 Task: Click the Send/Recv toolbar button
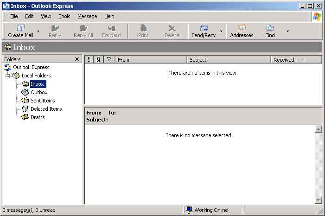point(204,31)
